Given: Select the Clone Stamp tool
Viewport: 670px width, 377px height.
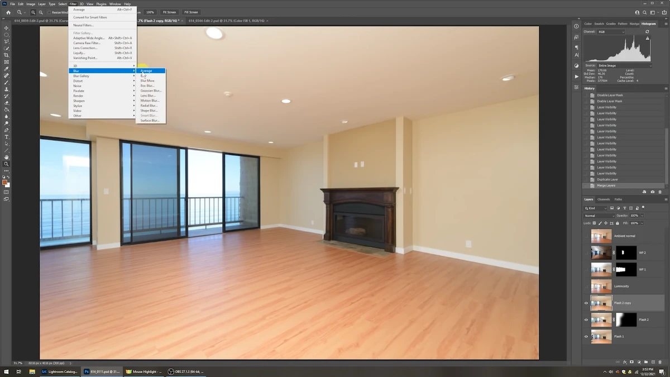Looking at the screenshot, I should pyautogui.click(x=6, y=88).
